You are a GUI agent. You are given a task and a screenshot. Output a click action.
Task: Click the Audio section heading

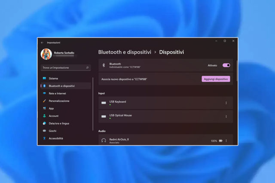click(102, 131)
